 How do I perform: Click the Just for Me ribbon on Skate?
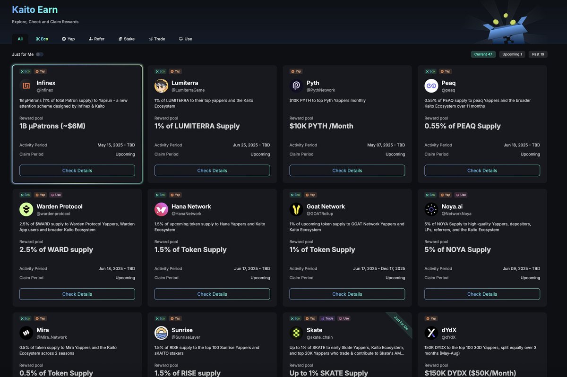click(400, 323)
